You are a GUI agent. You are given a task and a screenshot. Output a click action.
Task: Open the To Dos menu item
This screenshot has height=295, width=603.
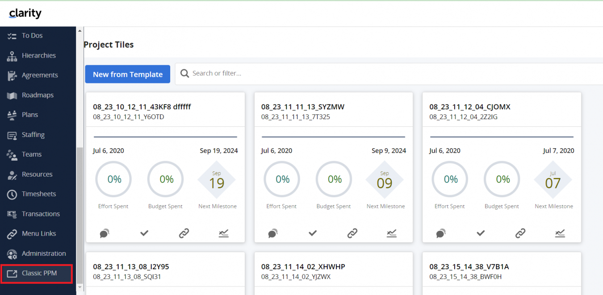point(32,36)
